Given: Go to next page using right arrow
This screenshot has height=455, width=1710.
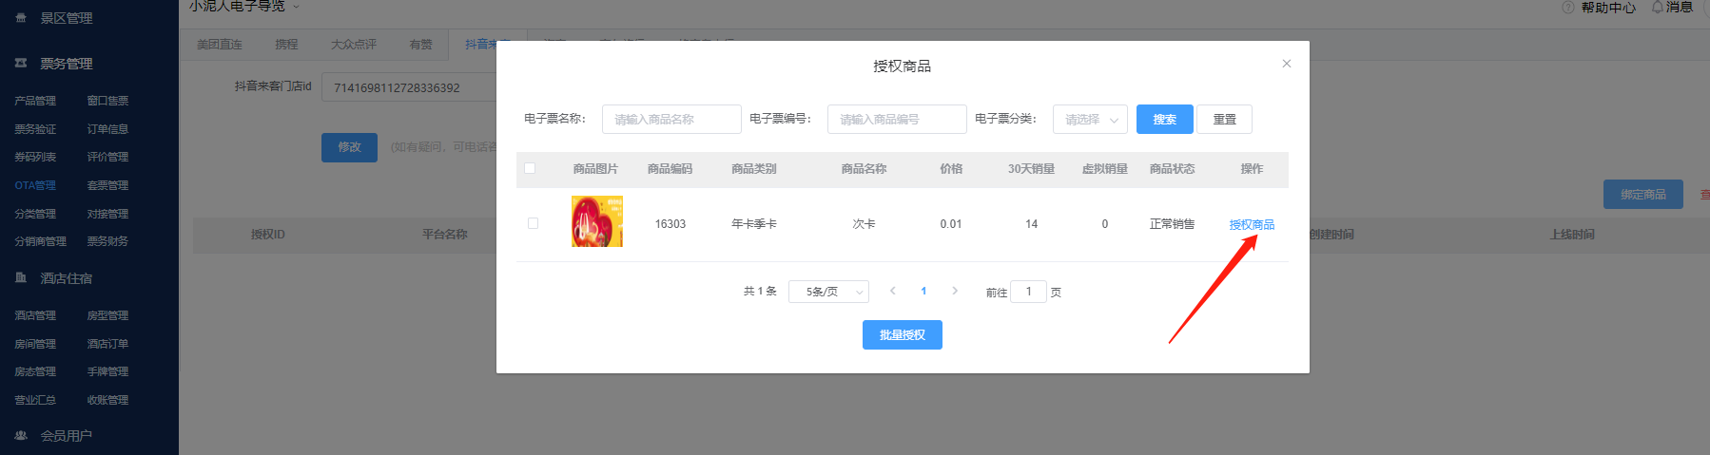Looking at the screenshot, I should tap(955, 292).
